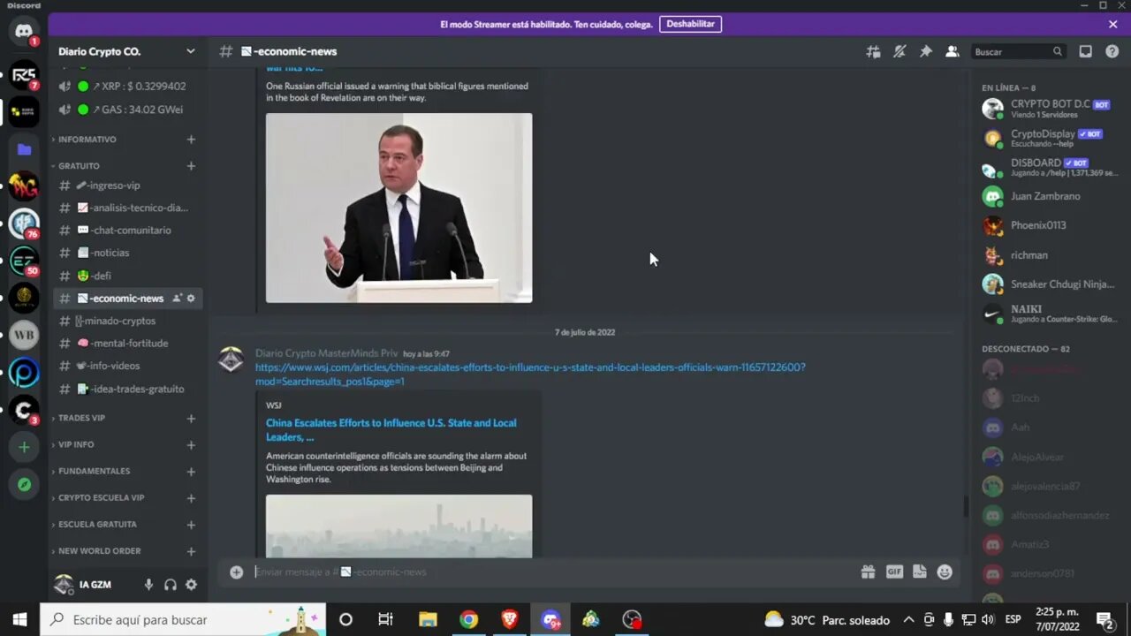Click the Buscar search field
Viewport: 1131px width, 636px height.
click(1019, 51)
